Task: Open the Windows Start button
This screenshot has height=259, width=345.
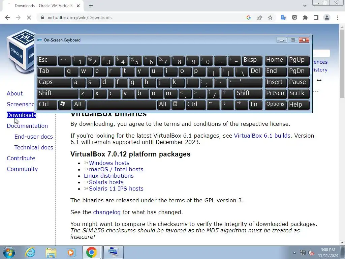Action: 9,252
